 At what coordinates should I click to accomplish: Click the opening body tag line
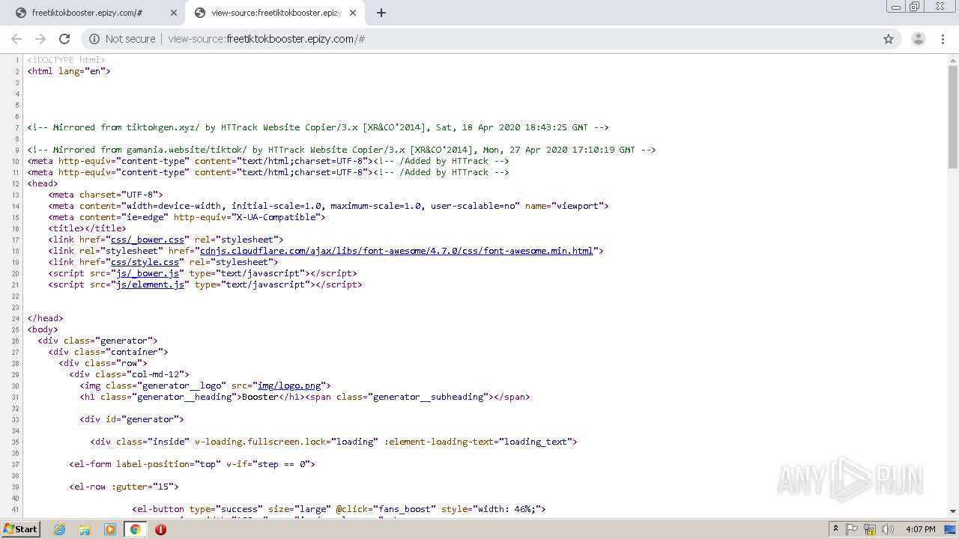[43, 329]
